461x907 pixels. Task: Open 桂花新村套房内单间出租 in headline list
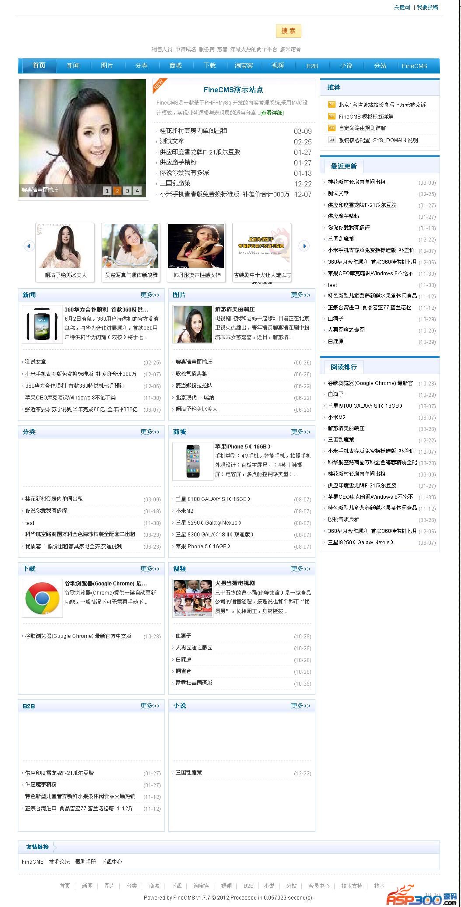click(193, 131)
